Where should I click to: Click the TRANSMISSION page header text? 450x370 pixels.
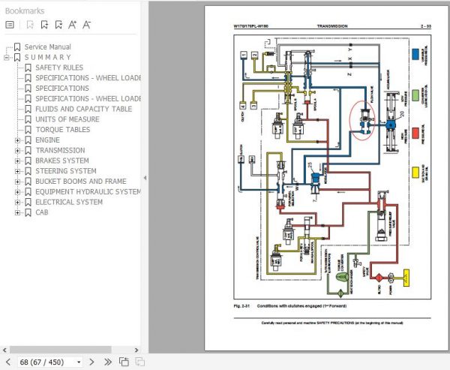pos(332,26)
